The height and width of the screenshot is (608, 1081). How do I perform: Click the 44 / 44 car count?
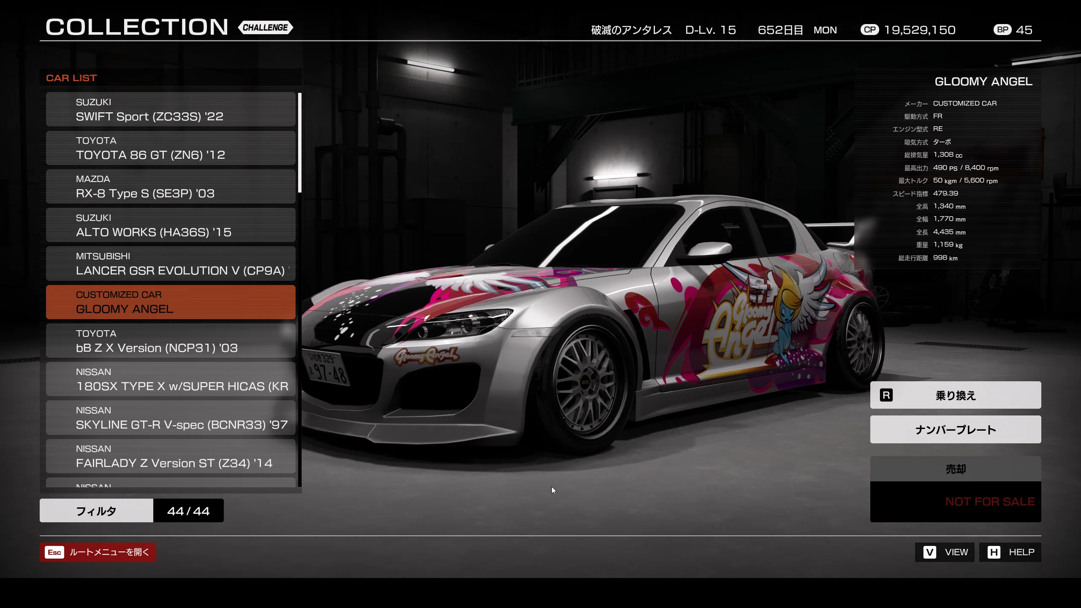[x=188, y=510]
